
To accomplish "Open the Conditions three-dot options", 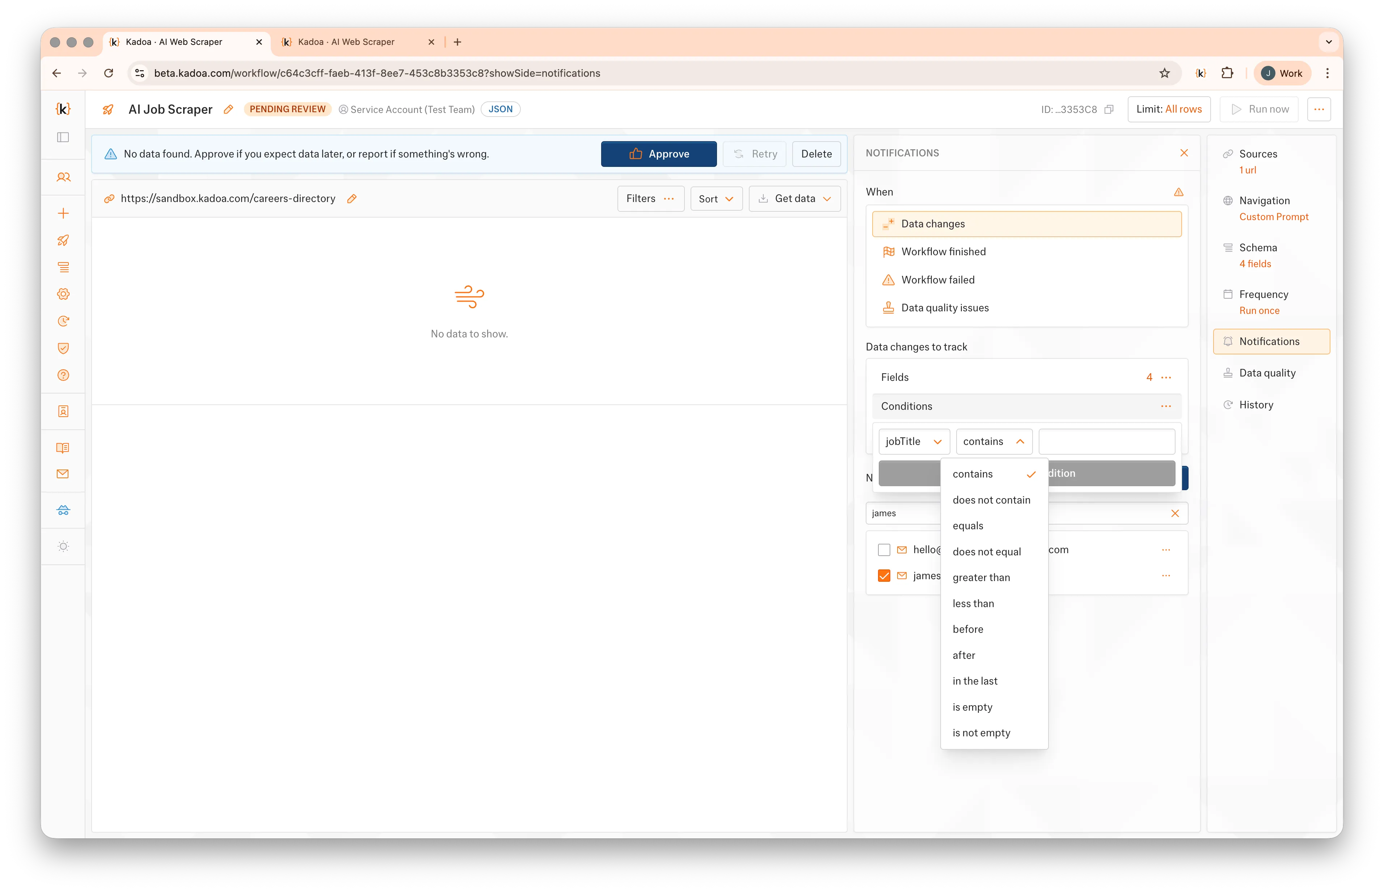I will tap(1166, 406).
